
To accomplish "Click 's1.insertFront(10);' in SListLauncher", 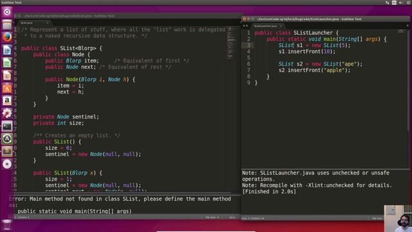I will tap(307, 52).
